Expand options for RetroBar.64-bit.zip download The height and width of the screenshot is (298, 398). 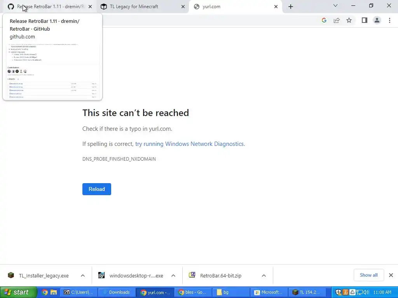pos(264,275)
